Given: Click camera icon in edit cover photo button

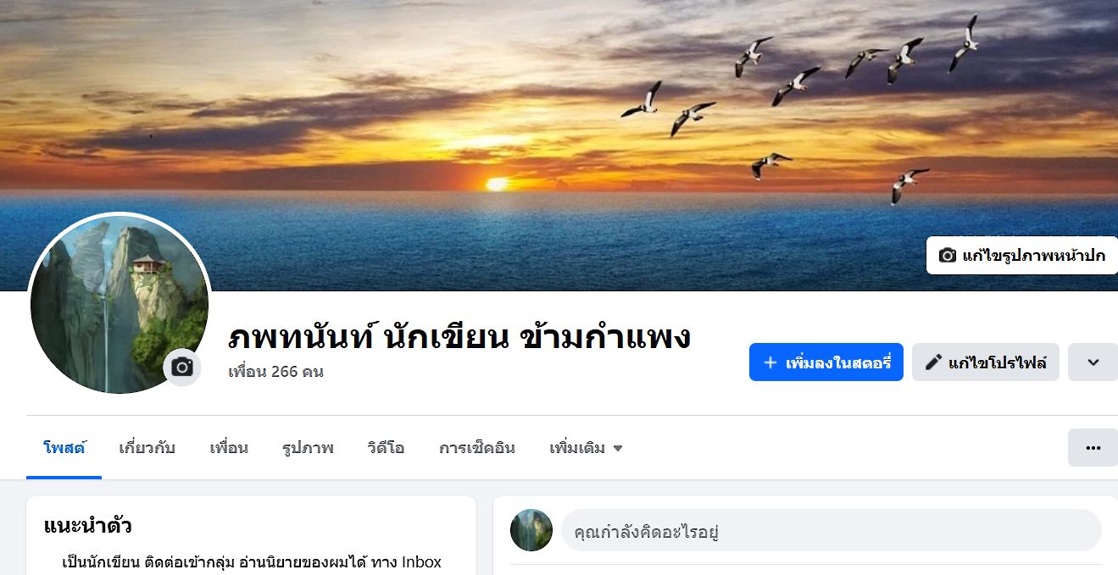Looking at the screenshot, I should pyautogui.click(x=948, y=256).
